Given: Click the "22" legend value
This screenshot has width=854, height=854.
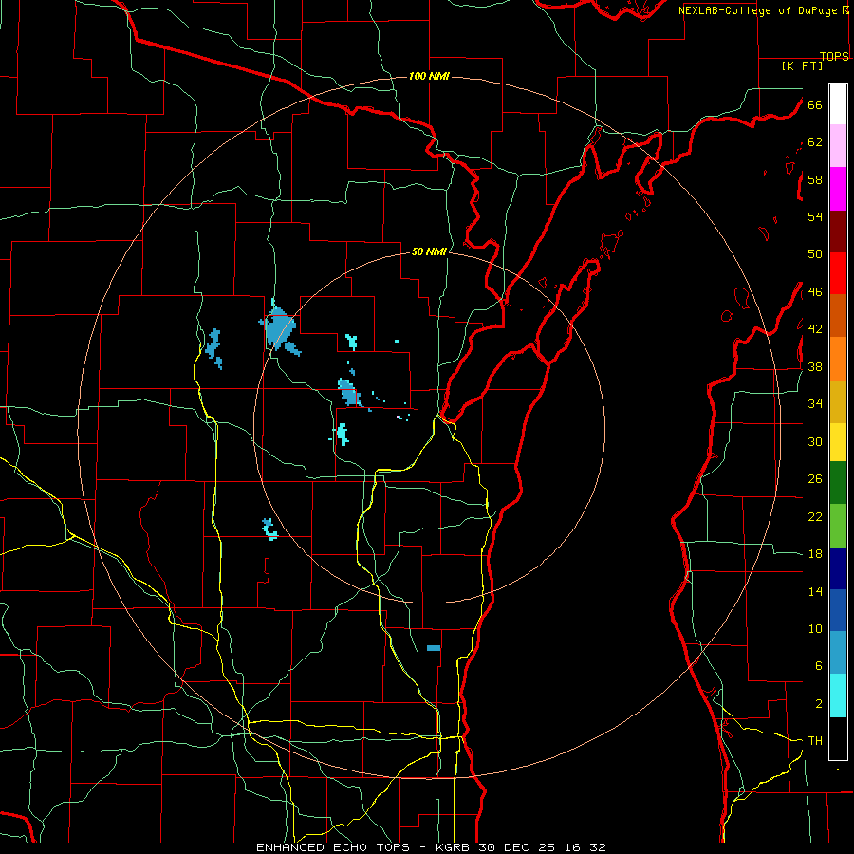Looking at the screenshot, I should pos(815,517).
